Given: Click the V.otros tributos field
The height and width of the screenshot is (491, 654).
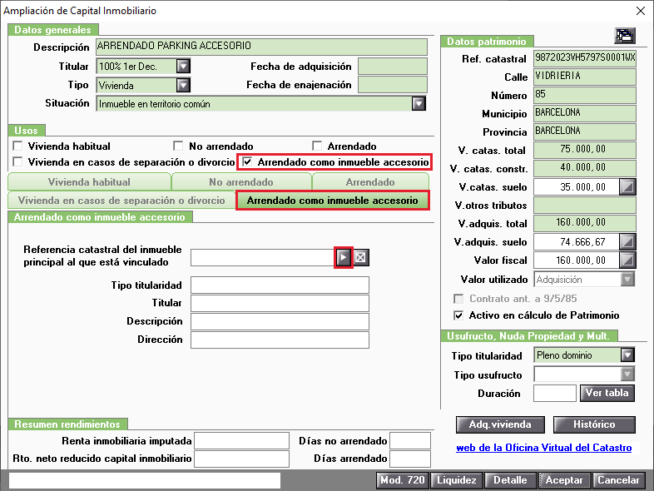Looking at the screenshot, I should coord(585,206).
